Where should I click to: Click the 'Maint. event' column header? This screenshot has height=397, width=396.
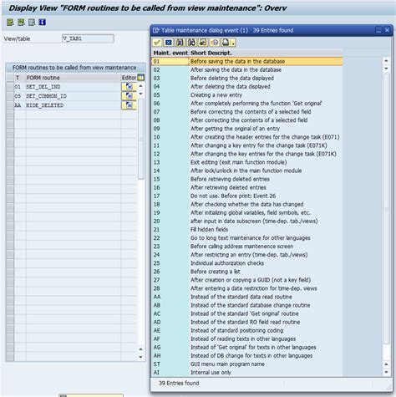tap(170, 53)
